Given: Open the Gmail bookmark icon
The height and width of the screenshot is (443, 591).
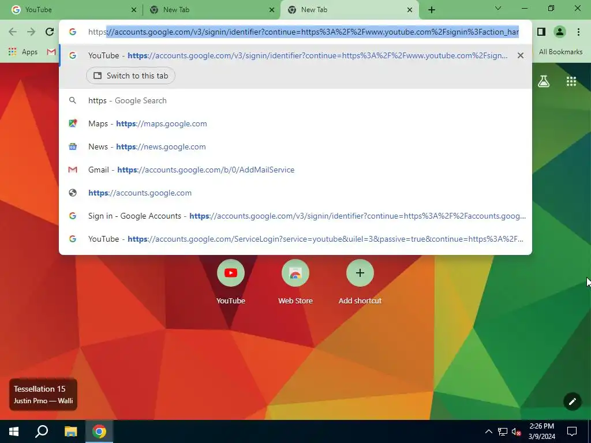Looking at the screenshot, I should click(51, 52).
